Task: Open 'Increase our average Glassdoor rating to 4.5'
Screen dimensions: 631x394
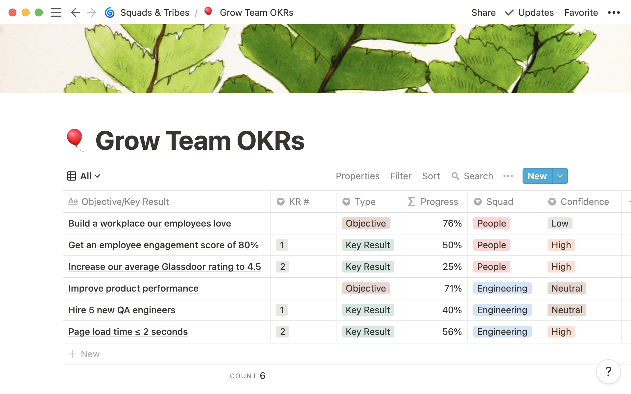Action: pyautogui.click(x=165, y=267)
